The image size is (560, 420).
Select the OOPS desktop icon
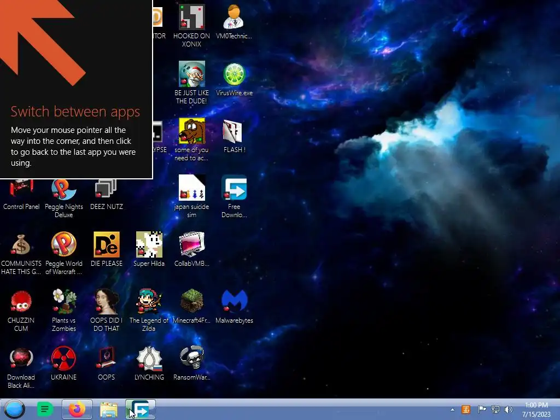[x=106, y=358]
